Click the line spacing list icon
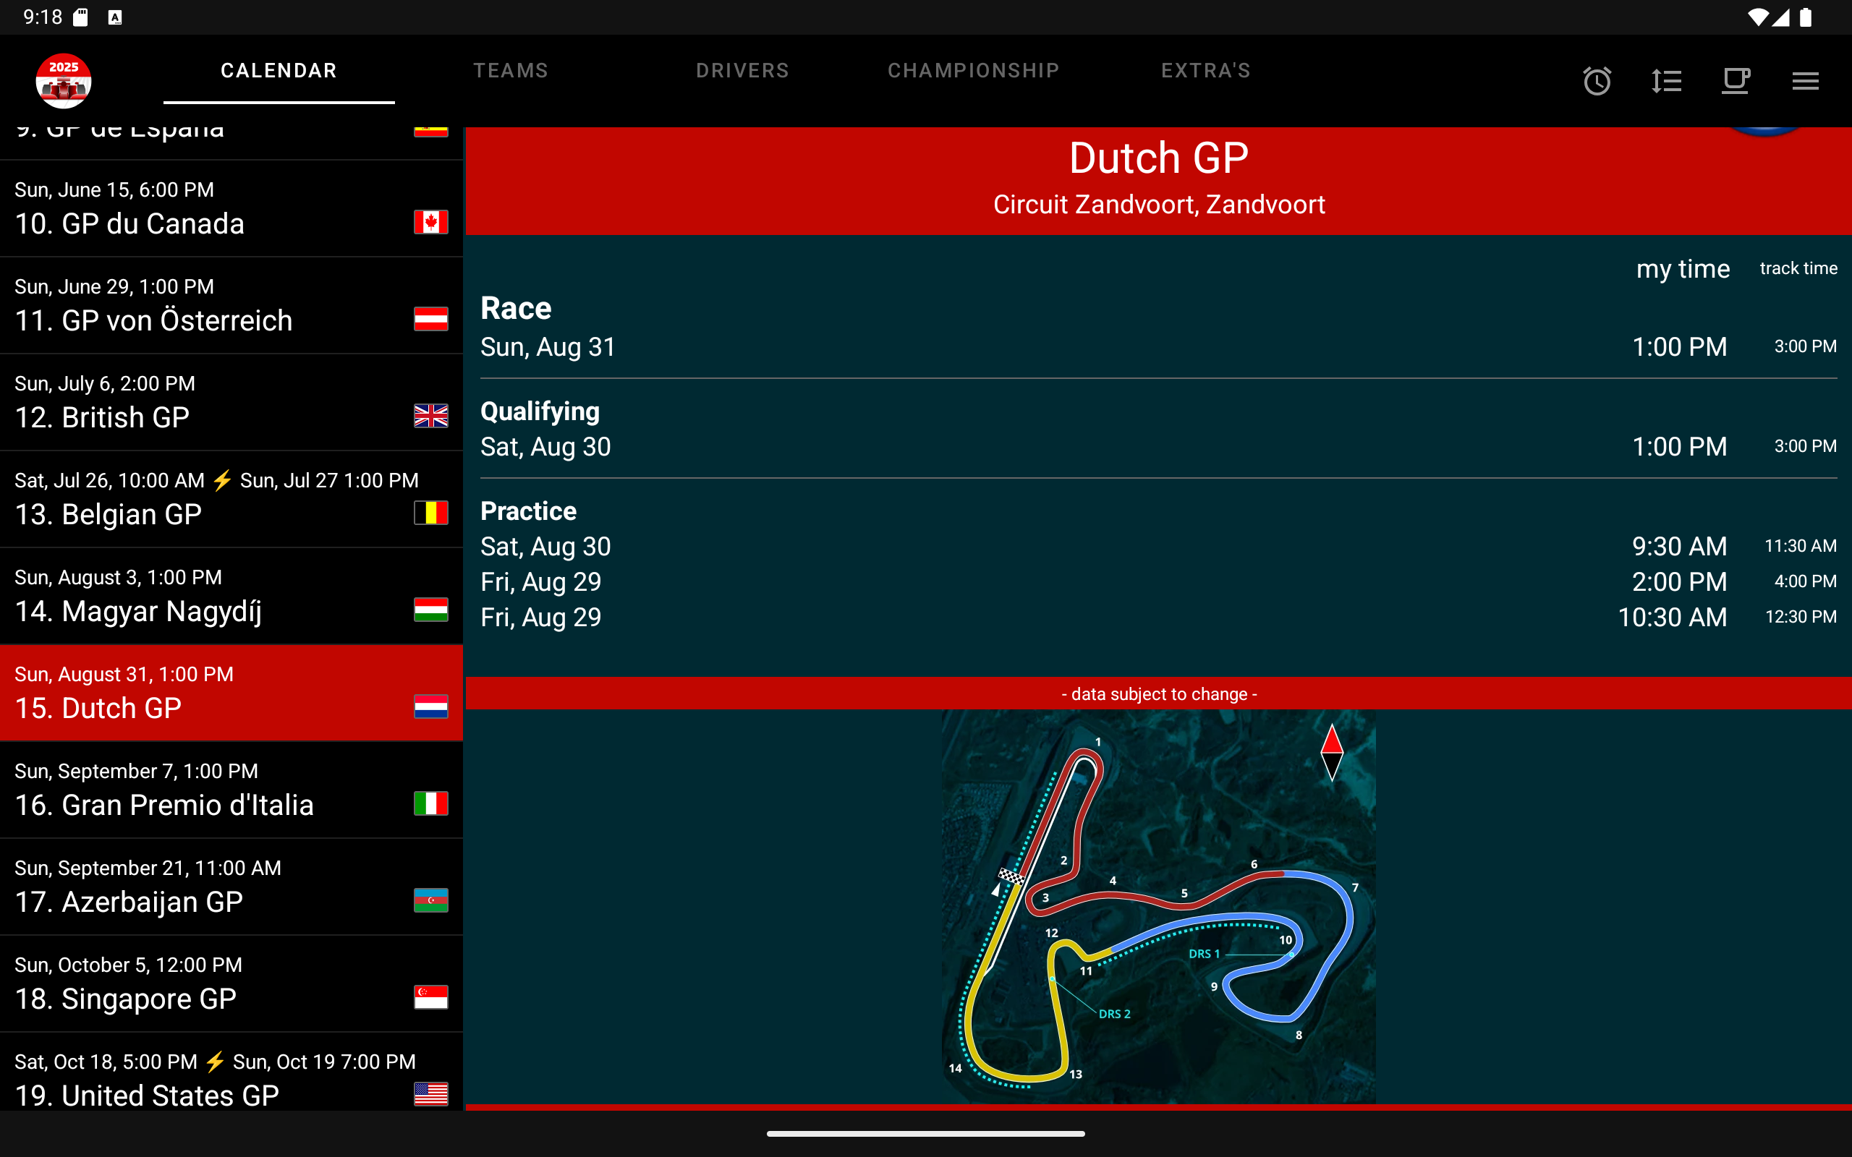This screenshot has height=1157, width=1852. tap(1666, 81)
